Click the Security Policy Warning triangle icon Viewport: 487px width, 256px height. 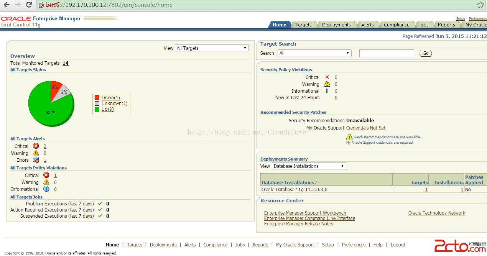click(x=327, y=84)
